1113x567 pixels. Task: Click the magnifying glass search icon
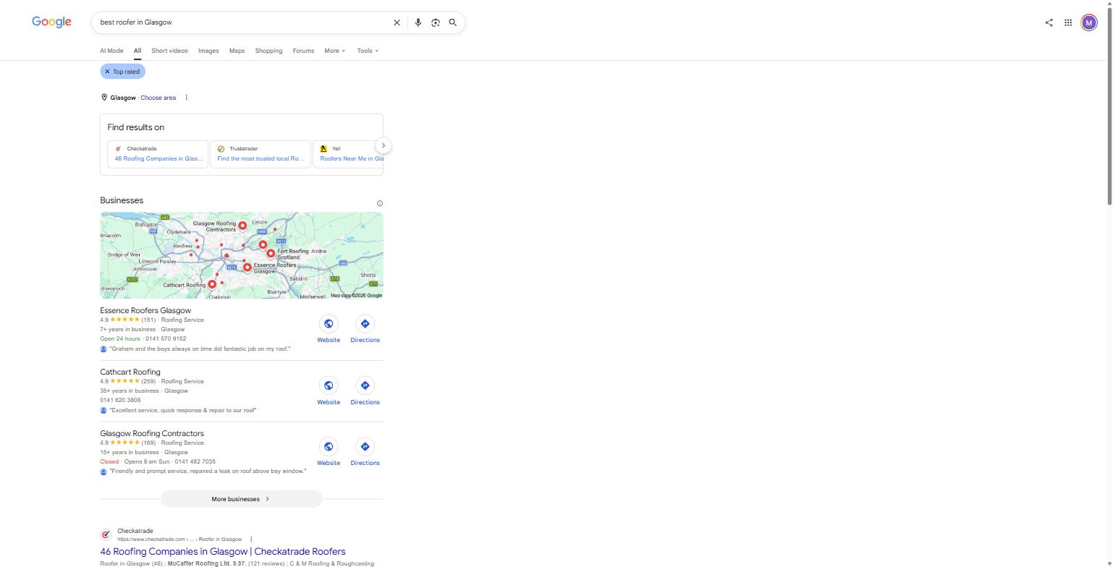pos(453,22)
